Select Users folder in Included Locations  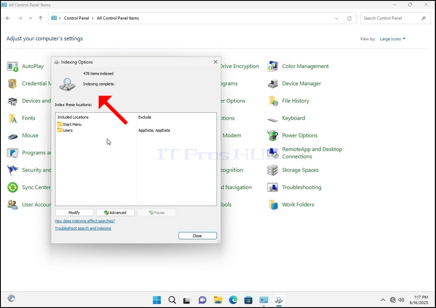pyautogui.click(x=65, y=130)
